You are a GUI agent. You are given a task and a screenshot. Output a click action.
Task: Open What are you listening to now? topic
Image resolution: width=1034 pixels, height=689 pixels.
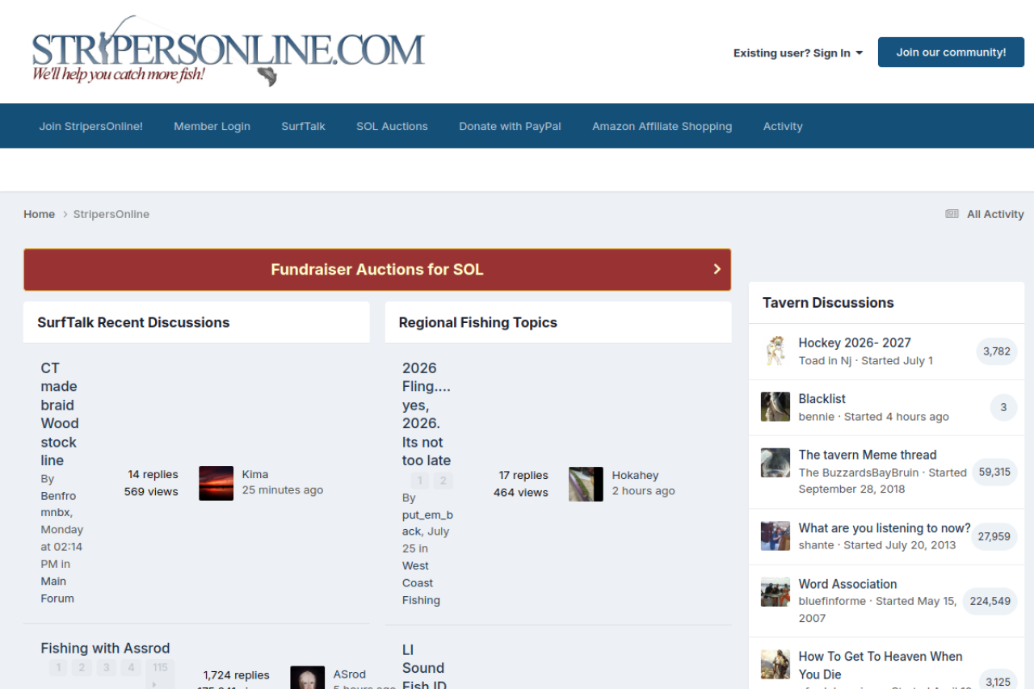point(885,528)
